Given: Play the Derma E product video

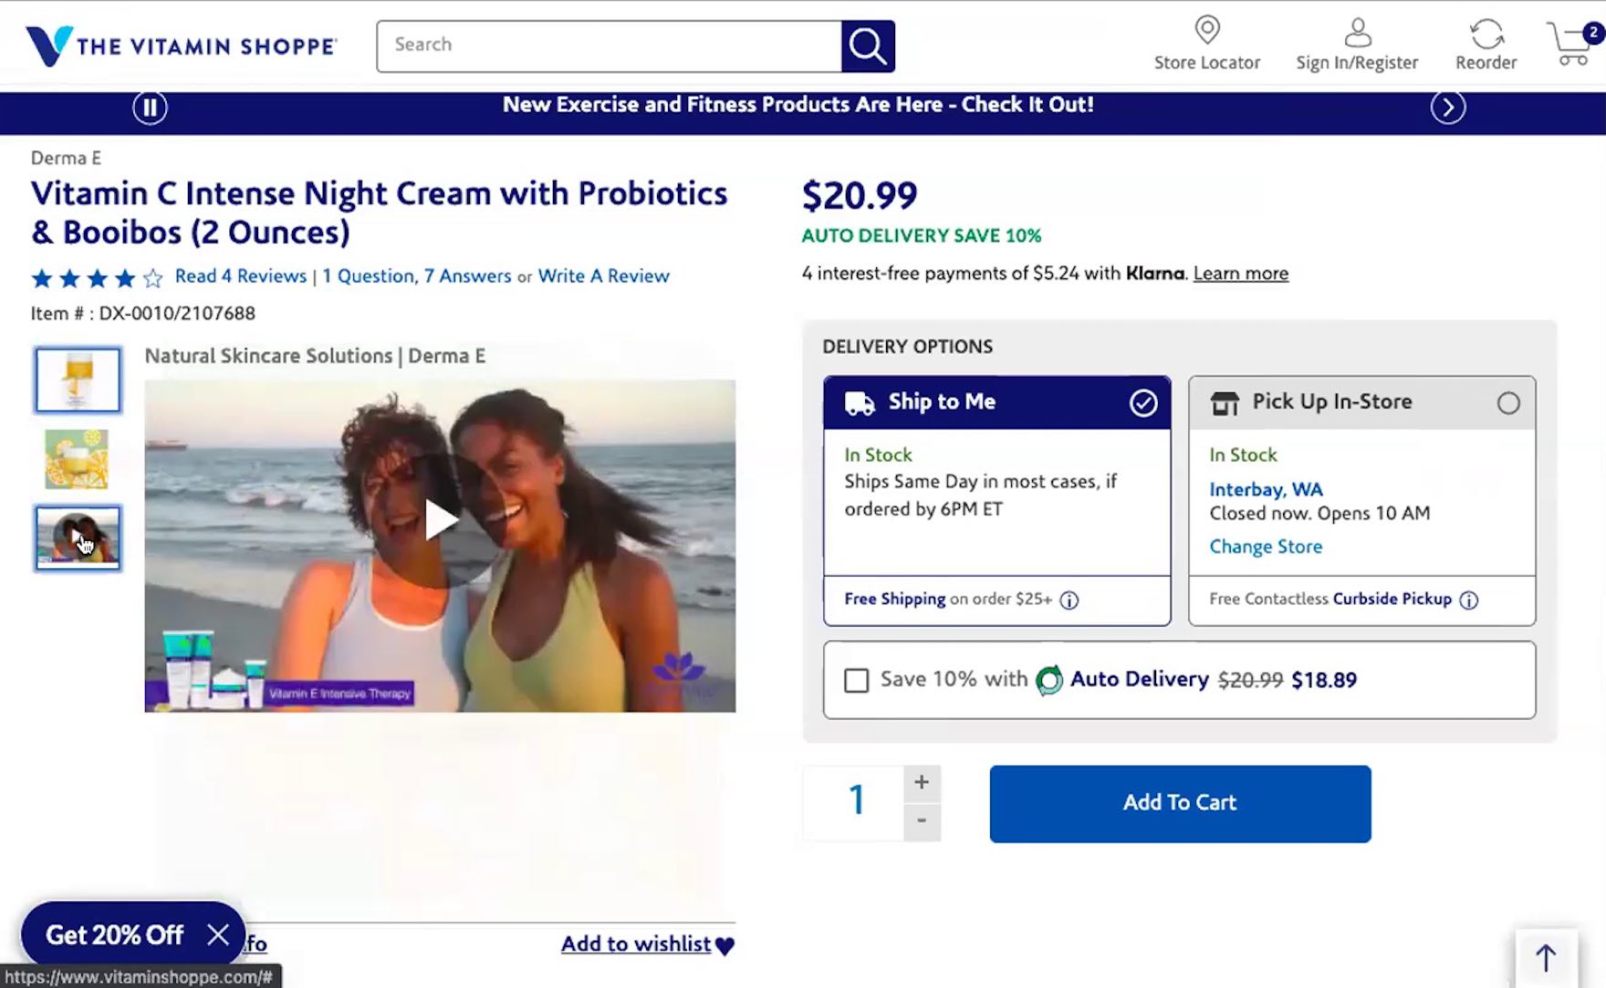Looking at the screenshot, I should pos(441,520).
